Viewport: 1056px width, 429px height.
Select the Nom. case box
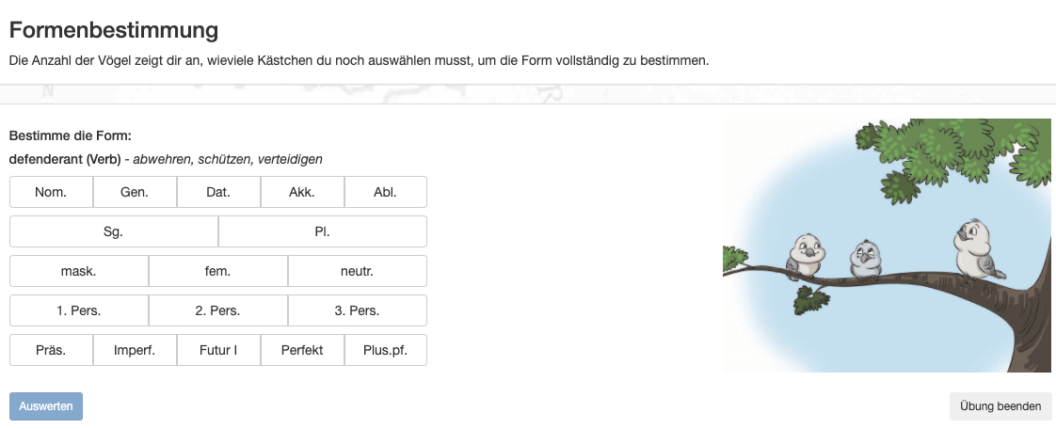[x=51, y=192]
